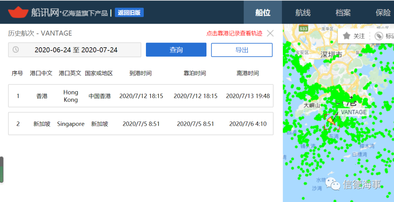Select the 中国香港 region cell
The image size is (394, 202).
100,96
